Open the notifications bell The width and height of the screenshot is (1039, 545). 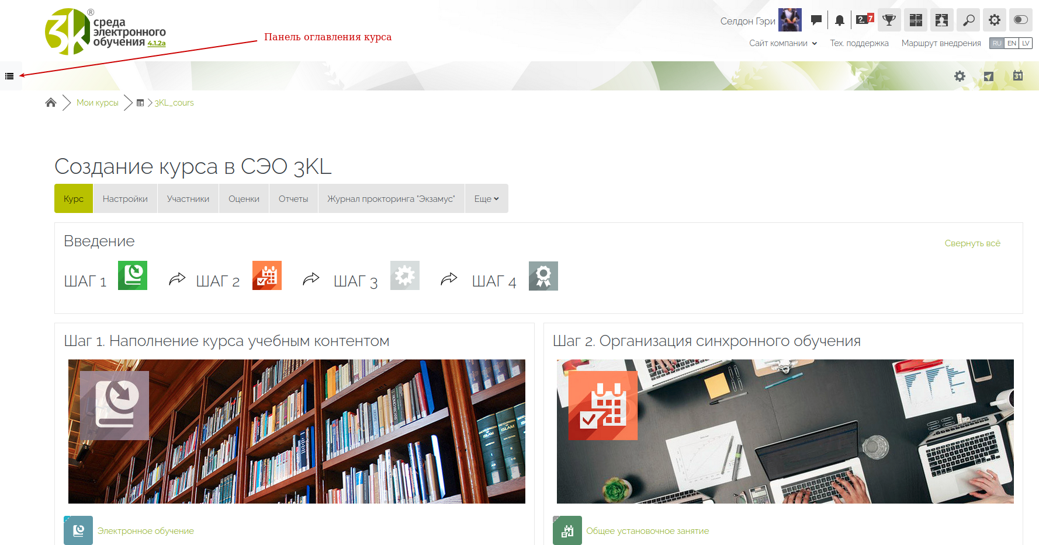[840, 20]
